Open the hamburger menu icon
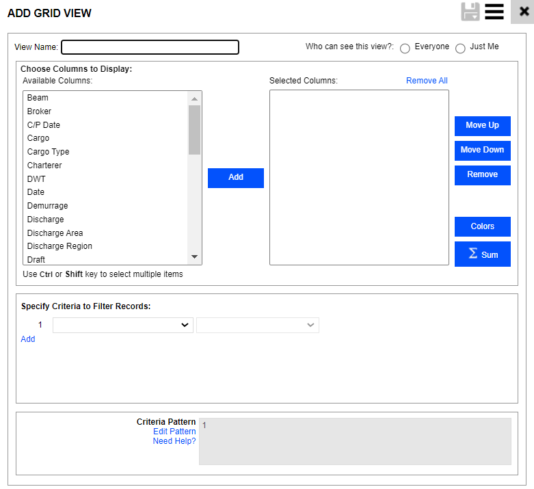 click(x=494, y=12)
